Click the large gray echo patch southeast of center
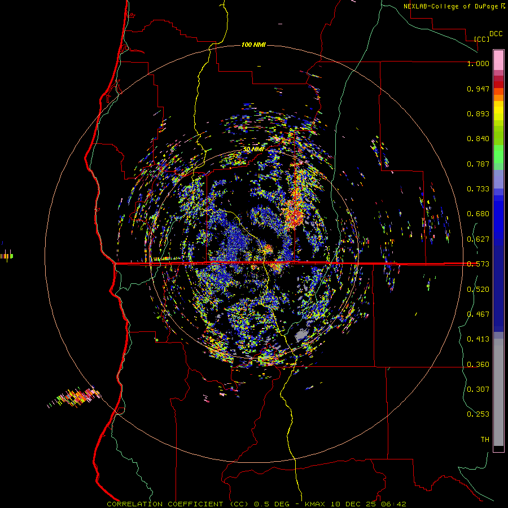 301,335
